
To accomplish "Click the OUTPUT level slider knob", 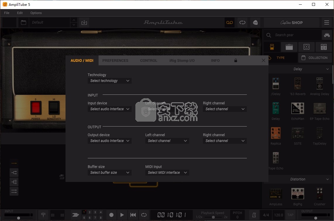I will [316, 218].
